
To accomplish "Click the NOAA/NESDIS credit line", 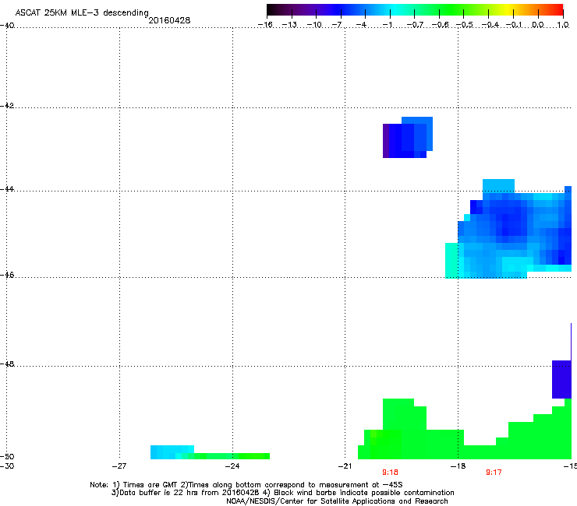I will pos(337,501).
